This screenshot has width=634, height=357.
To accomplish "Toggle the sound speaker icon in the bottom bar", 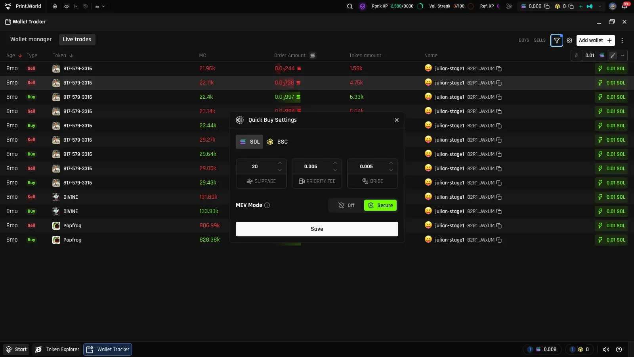I will 606,349.
